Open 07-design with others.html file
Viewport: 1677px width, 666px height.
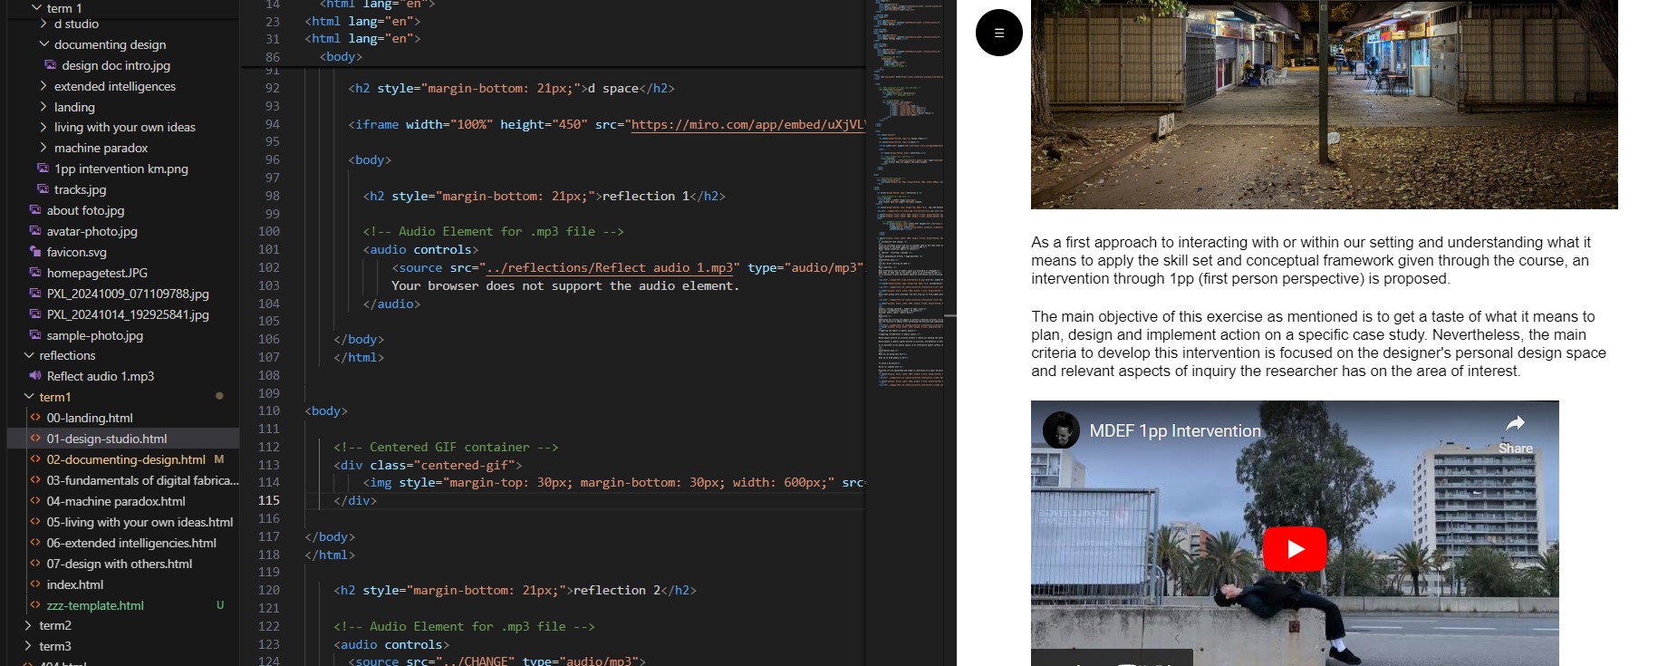119,564
